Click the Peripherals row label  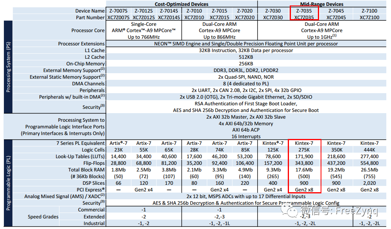92,90
